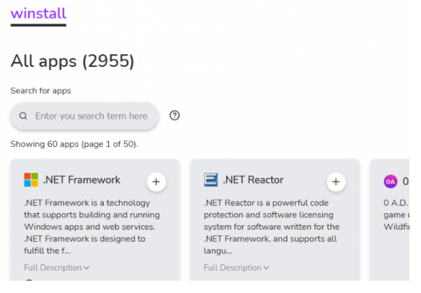
Task: Click the magnifying glass search icon
Action: click(x=23, y=116)
